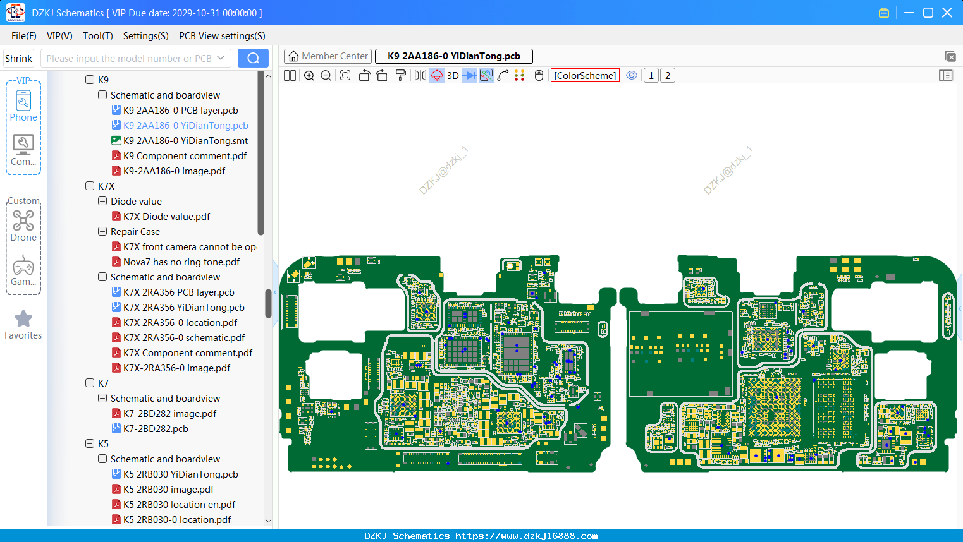Select the Drone category in sidebar

coord(23,226)
